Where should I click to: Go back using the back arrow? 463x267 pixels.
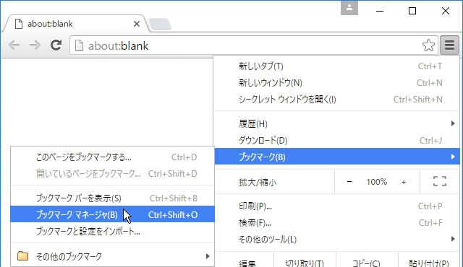(x=14, y=45)
